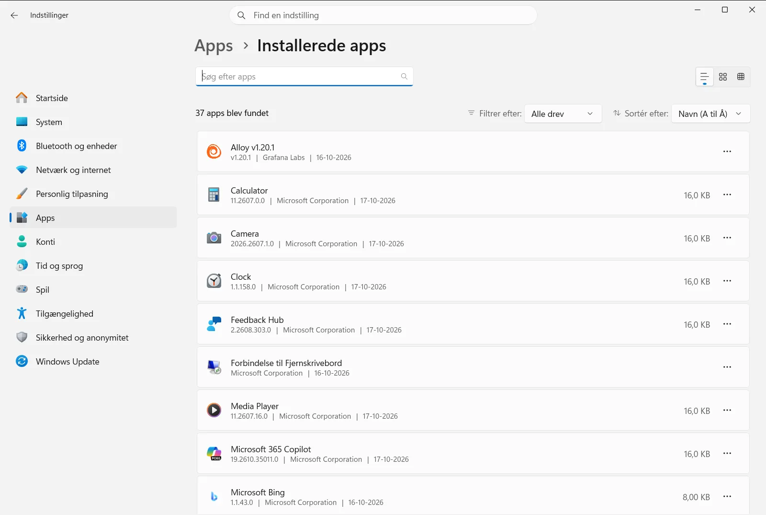Click the Media Player app name
The width and height of the screenshot is (766, 515).
coord(254,406)
